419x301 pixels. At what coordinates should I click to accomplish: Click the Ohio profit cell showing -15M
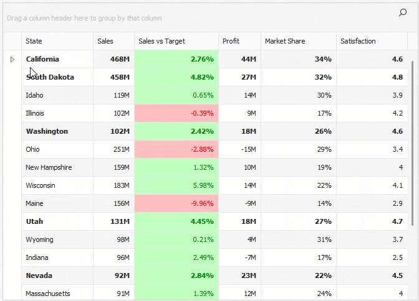point(239,149)
